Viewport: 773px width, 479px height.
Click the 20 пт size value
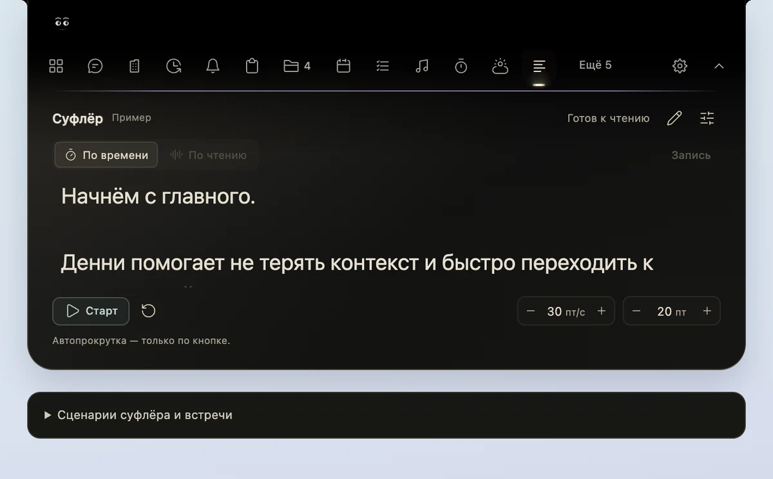coord(671,312)
